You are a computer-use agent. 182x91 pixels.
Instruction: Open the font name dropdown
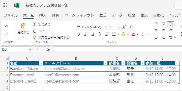106,27
